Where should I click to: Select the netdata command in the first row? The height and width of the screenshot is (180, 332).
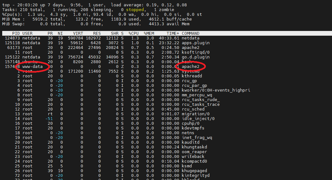click(x=190, y=38)
